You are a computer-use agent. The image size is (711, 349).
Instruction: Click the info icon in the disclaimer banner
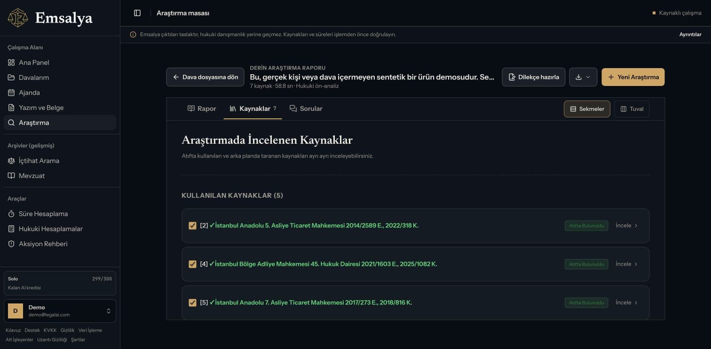pos(133,34)
